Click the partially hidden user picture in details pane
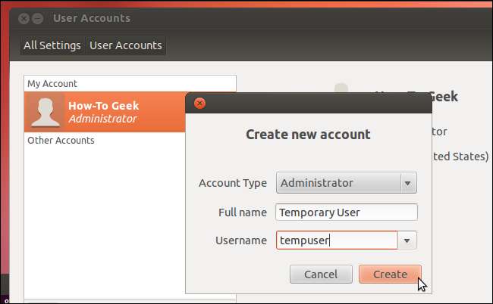 tap(341, 88)
